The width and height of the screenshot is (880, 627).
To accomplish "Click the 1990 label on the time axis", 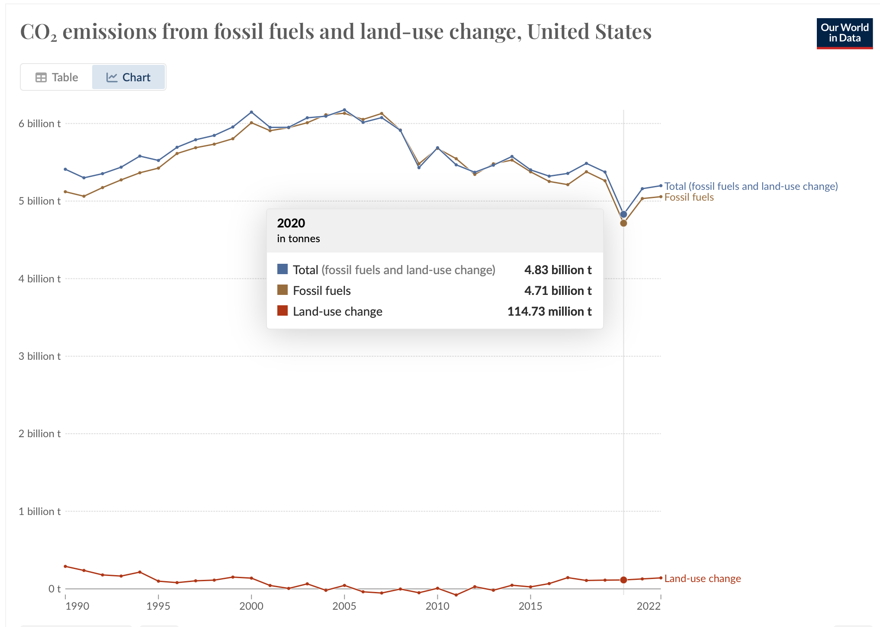I will [77, 606].
